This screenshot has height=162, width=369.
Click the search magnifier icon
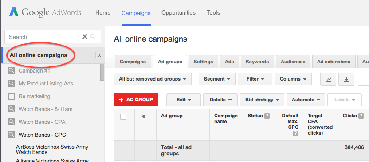point(93,37)
